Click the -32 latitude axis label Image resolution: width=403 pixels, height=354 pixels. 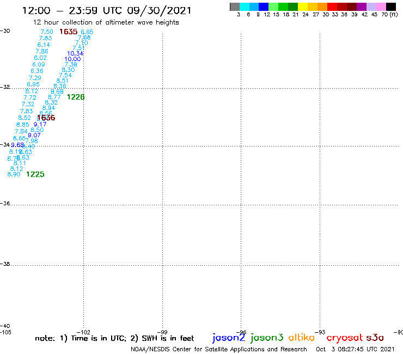[5, 87]
